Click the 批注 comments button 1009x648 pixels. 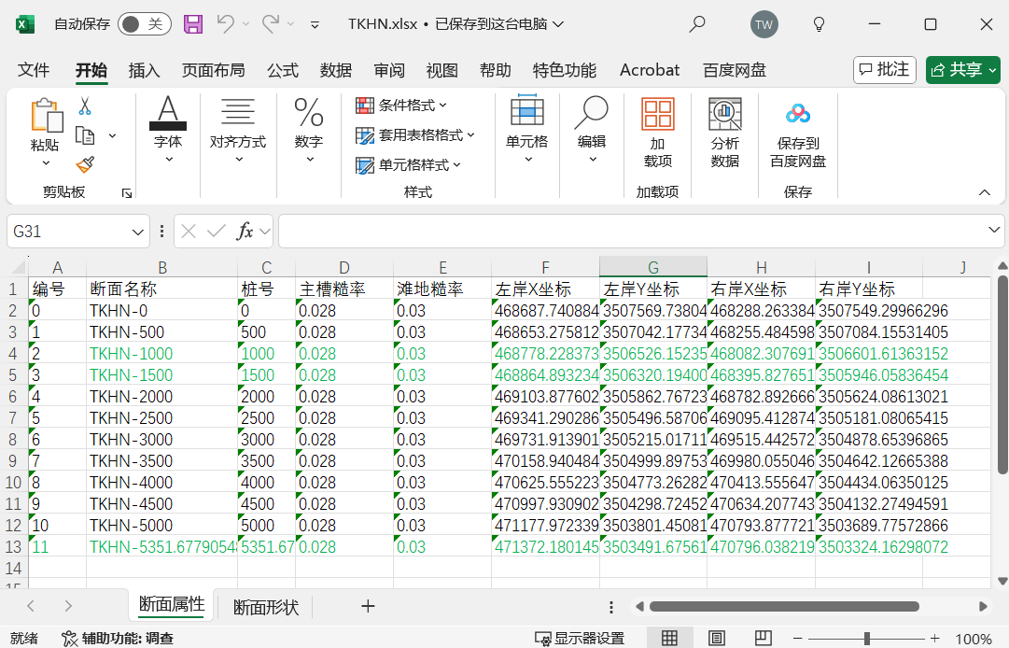[x=885, y=69]
